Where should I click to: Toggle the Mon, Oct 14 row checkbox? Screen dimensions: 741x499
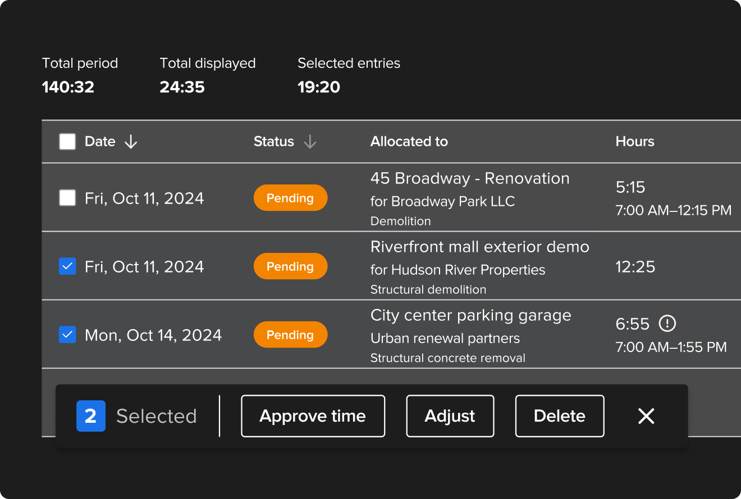tap(67, 334)
